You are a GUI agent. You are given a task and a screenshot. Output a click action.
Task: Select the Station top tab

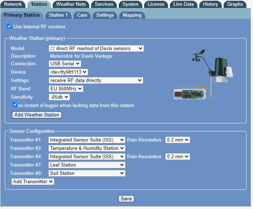point(39,4)
